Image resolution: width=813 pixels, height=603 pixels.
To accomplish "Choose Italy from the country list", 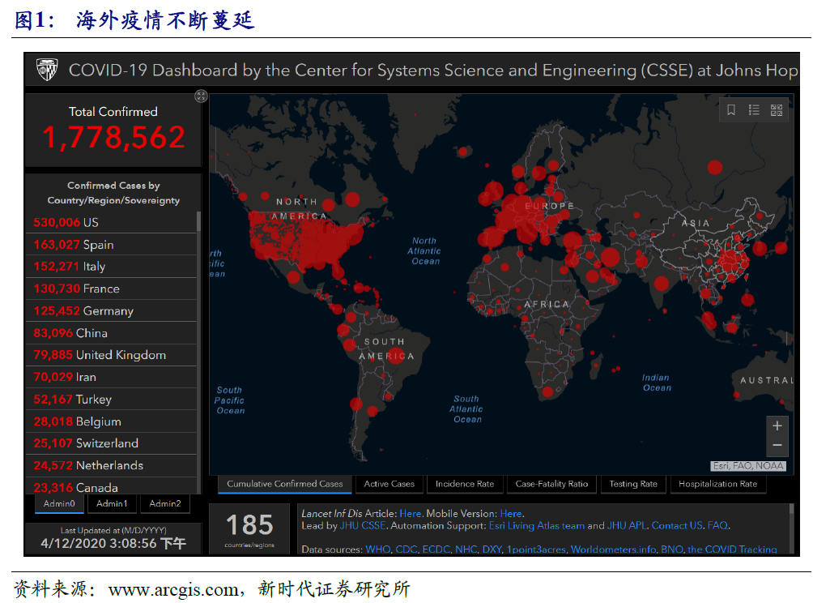I will point(70,267).
